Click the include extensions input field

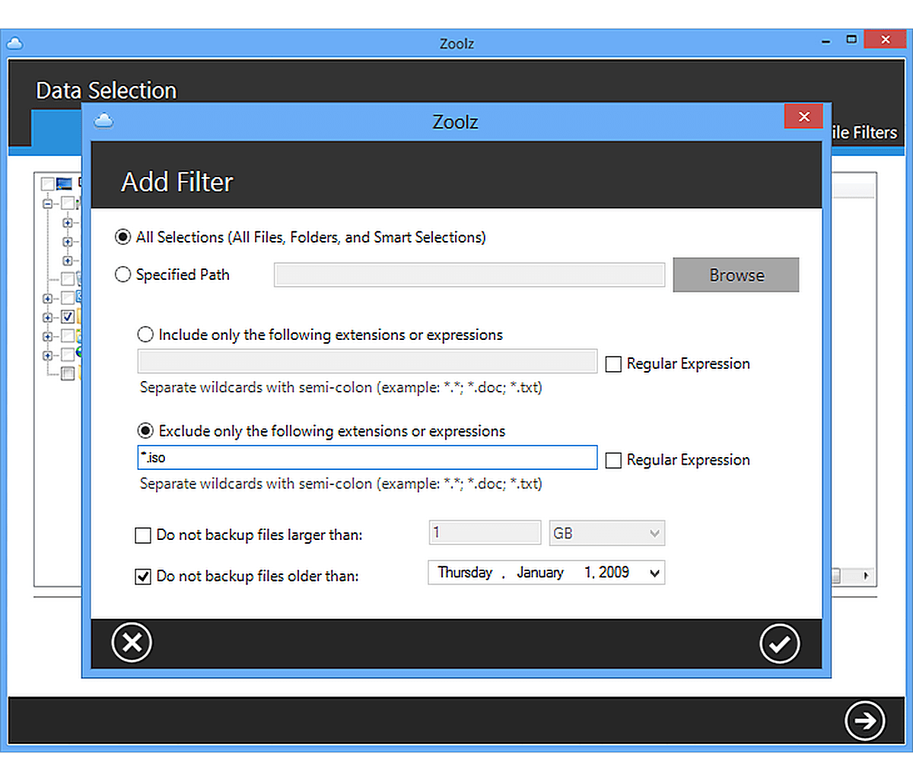tap(367, 361)
